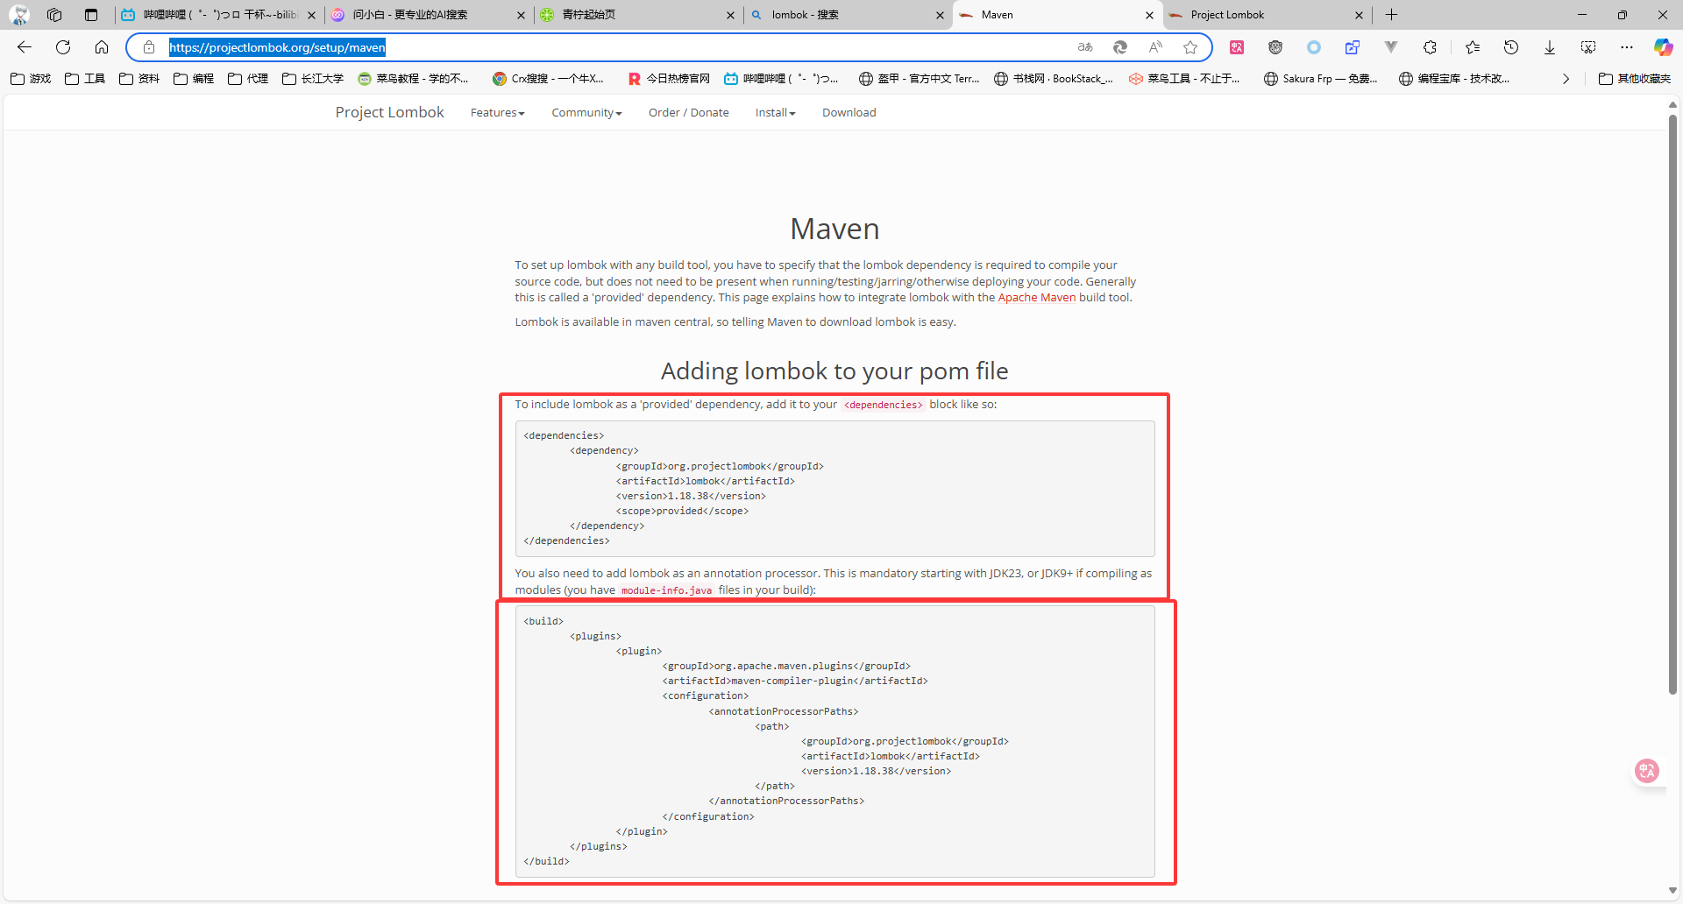Open the Apache Maven link
This screenshot has height=904, width=1683.
tap(1036, 298)
